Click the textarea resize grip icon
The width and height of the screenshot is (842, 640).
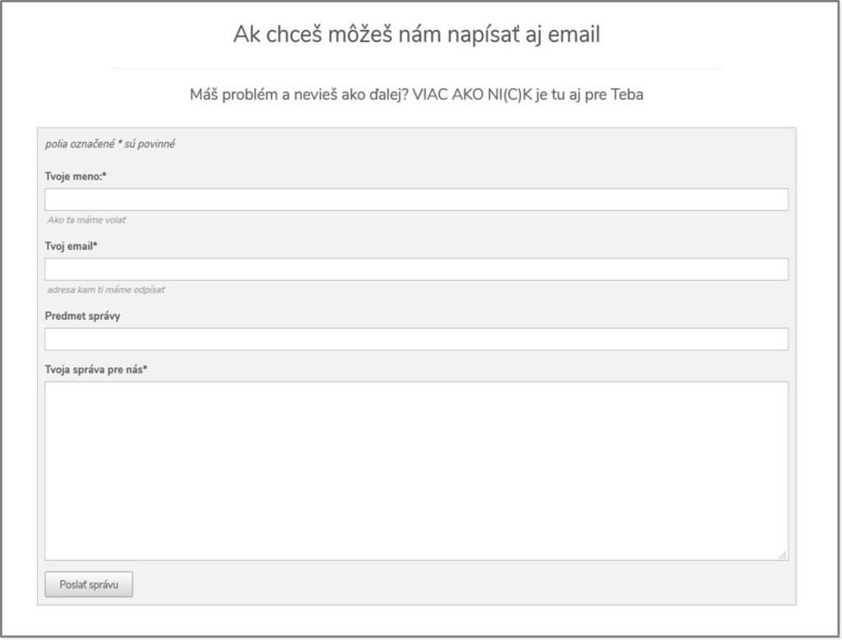[x=783, y=555]
